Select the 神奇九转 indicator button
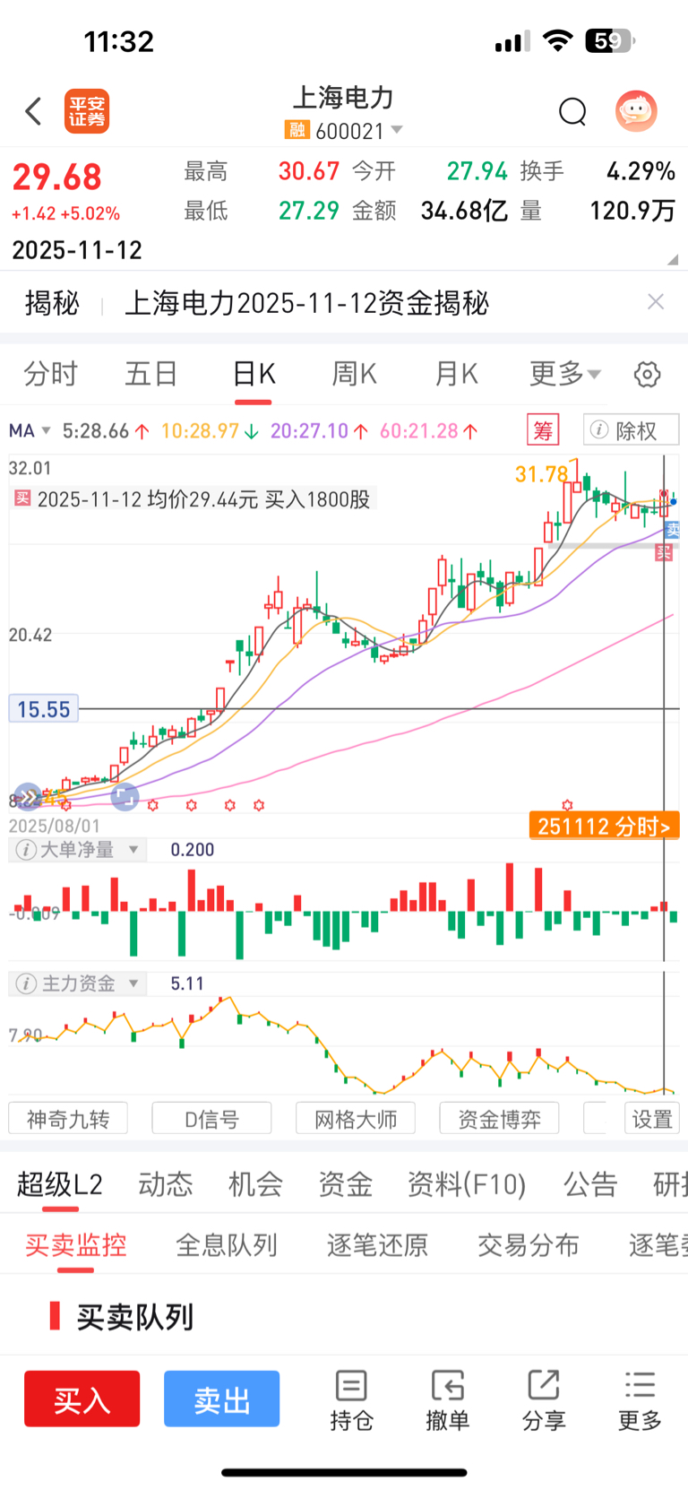Screen dimensions: 688x1490 coord(68,1119)
